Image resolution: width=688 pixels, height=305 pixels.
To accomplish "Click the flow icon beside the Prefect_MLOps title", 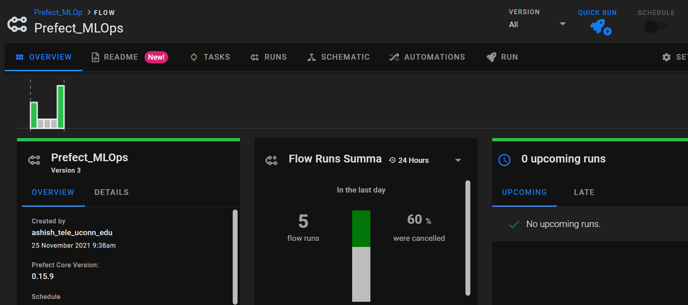I will tap(17, 24).
